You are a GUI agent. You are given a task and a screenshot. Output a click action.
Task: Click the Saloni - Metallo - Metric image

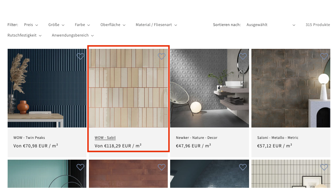pos(291,88)
